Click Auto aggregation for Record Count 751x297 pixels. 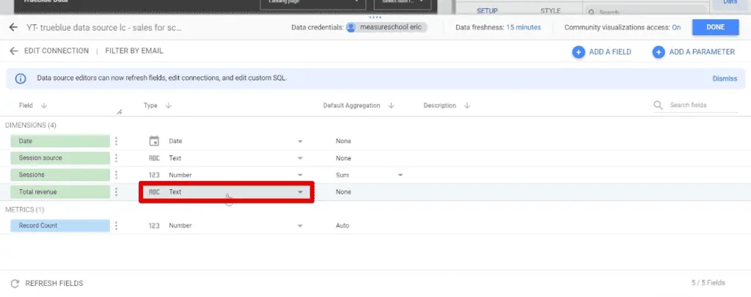[342, 226]
